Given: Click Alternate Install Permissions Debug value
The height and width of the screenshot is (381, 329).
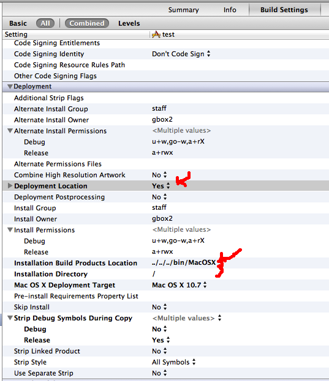Looking at the screenshot, I should click(178, 141).
